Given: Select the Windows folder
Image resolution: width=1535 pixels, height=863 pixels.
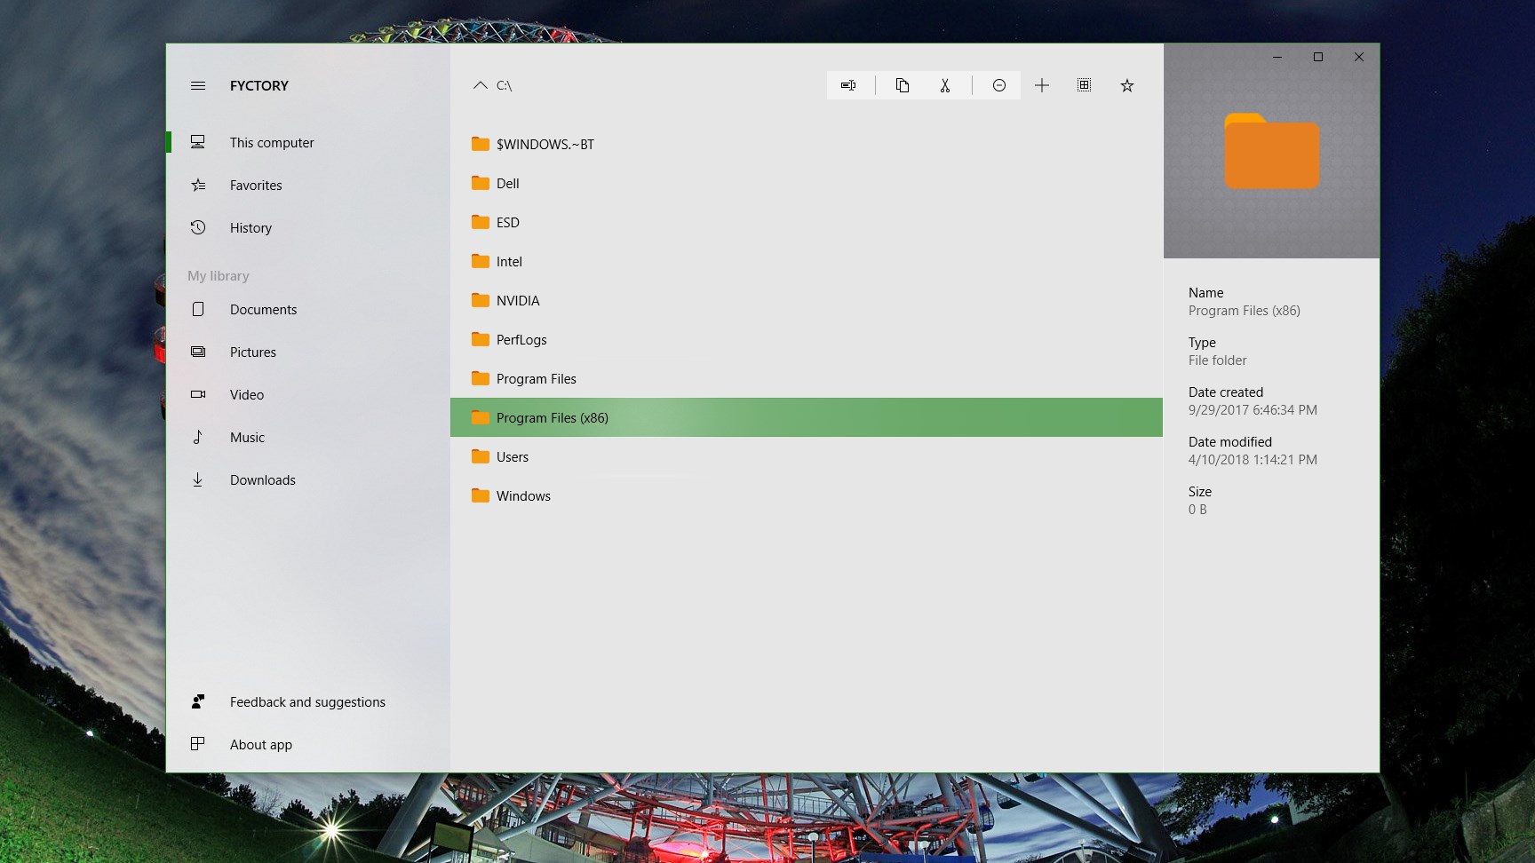Looking at the screenshot, I should [807, 495].
